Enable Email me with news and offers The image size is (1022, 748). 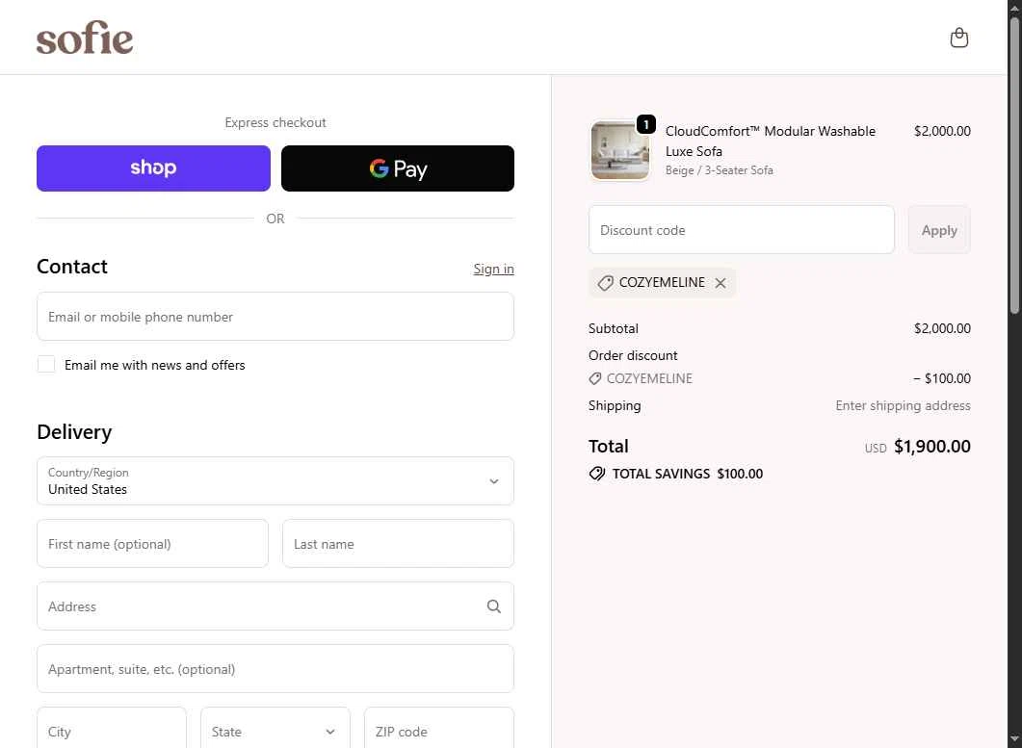[46, 364]
